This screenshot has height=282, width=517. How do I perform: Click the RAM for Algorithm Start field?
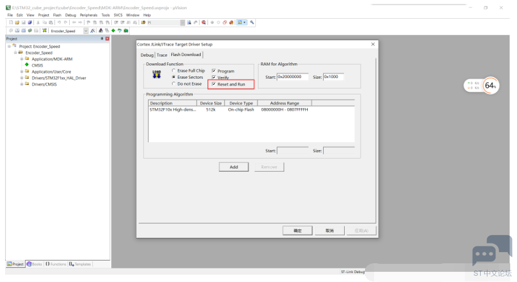(293, 77)
